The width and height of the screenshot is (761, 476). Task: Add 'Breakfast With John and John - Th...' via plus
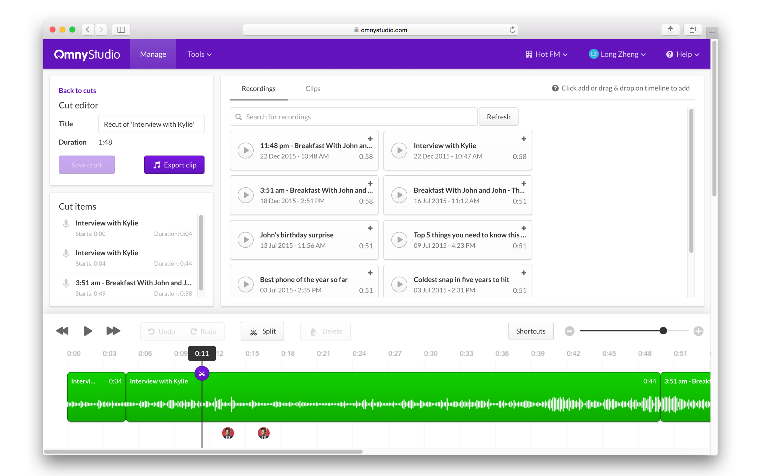(x=524, y=184)
